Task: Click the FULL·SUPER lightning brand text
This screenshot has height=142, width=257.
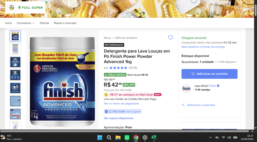Action: tap(30, 8)
